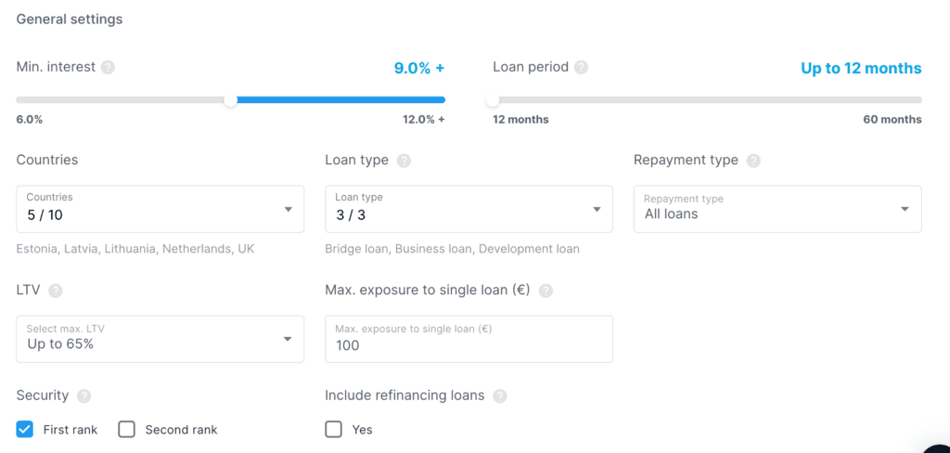Enable the Second rank checkbox

coord(127,429)
